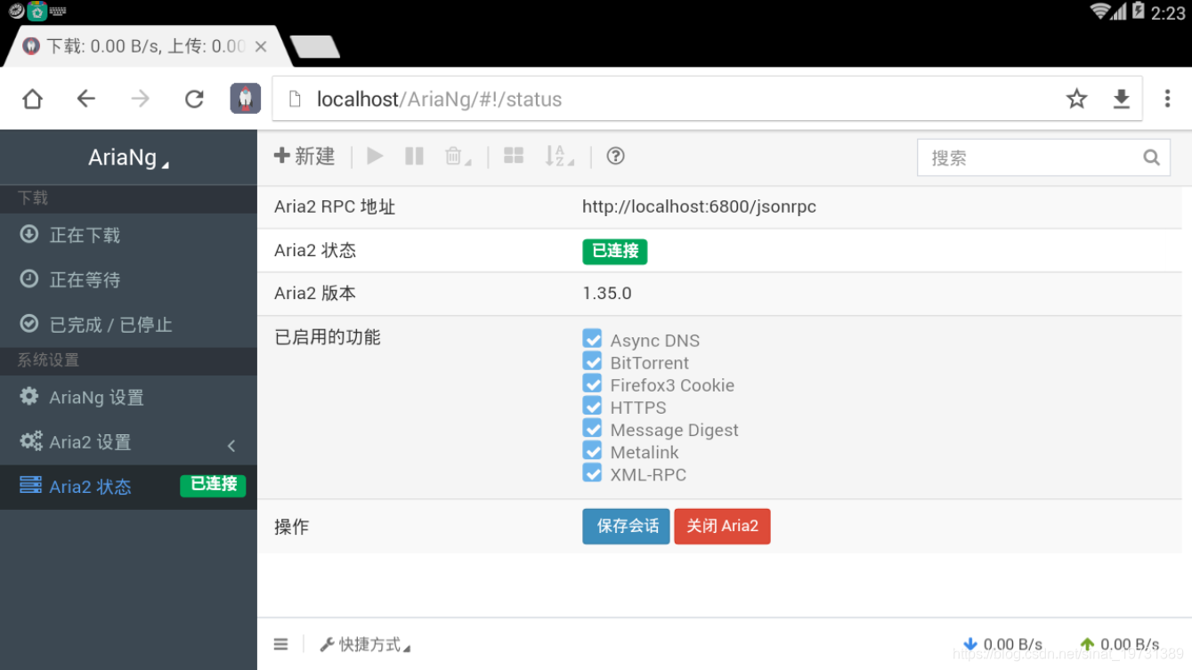1192x670 pixels.
Task: Toggle sidebar with hamburger icon
Action: (280, 644)
